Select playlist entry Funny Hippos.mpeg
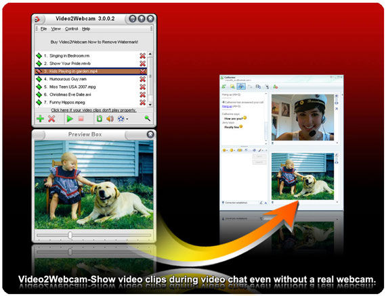Viewport: 386px width, 296px height. point(91,102)
